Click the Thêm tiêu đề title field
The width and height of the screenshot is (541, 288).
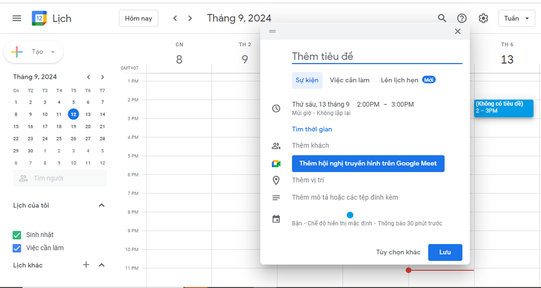click(376, 56)
